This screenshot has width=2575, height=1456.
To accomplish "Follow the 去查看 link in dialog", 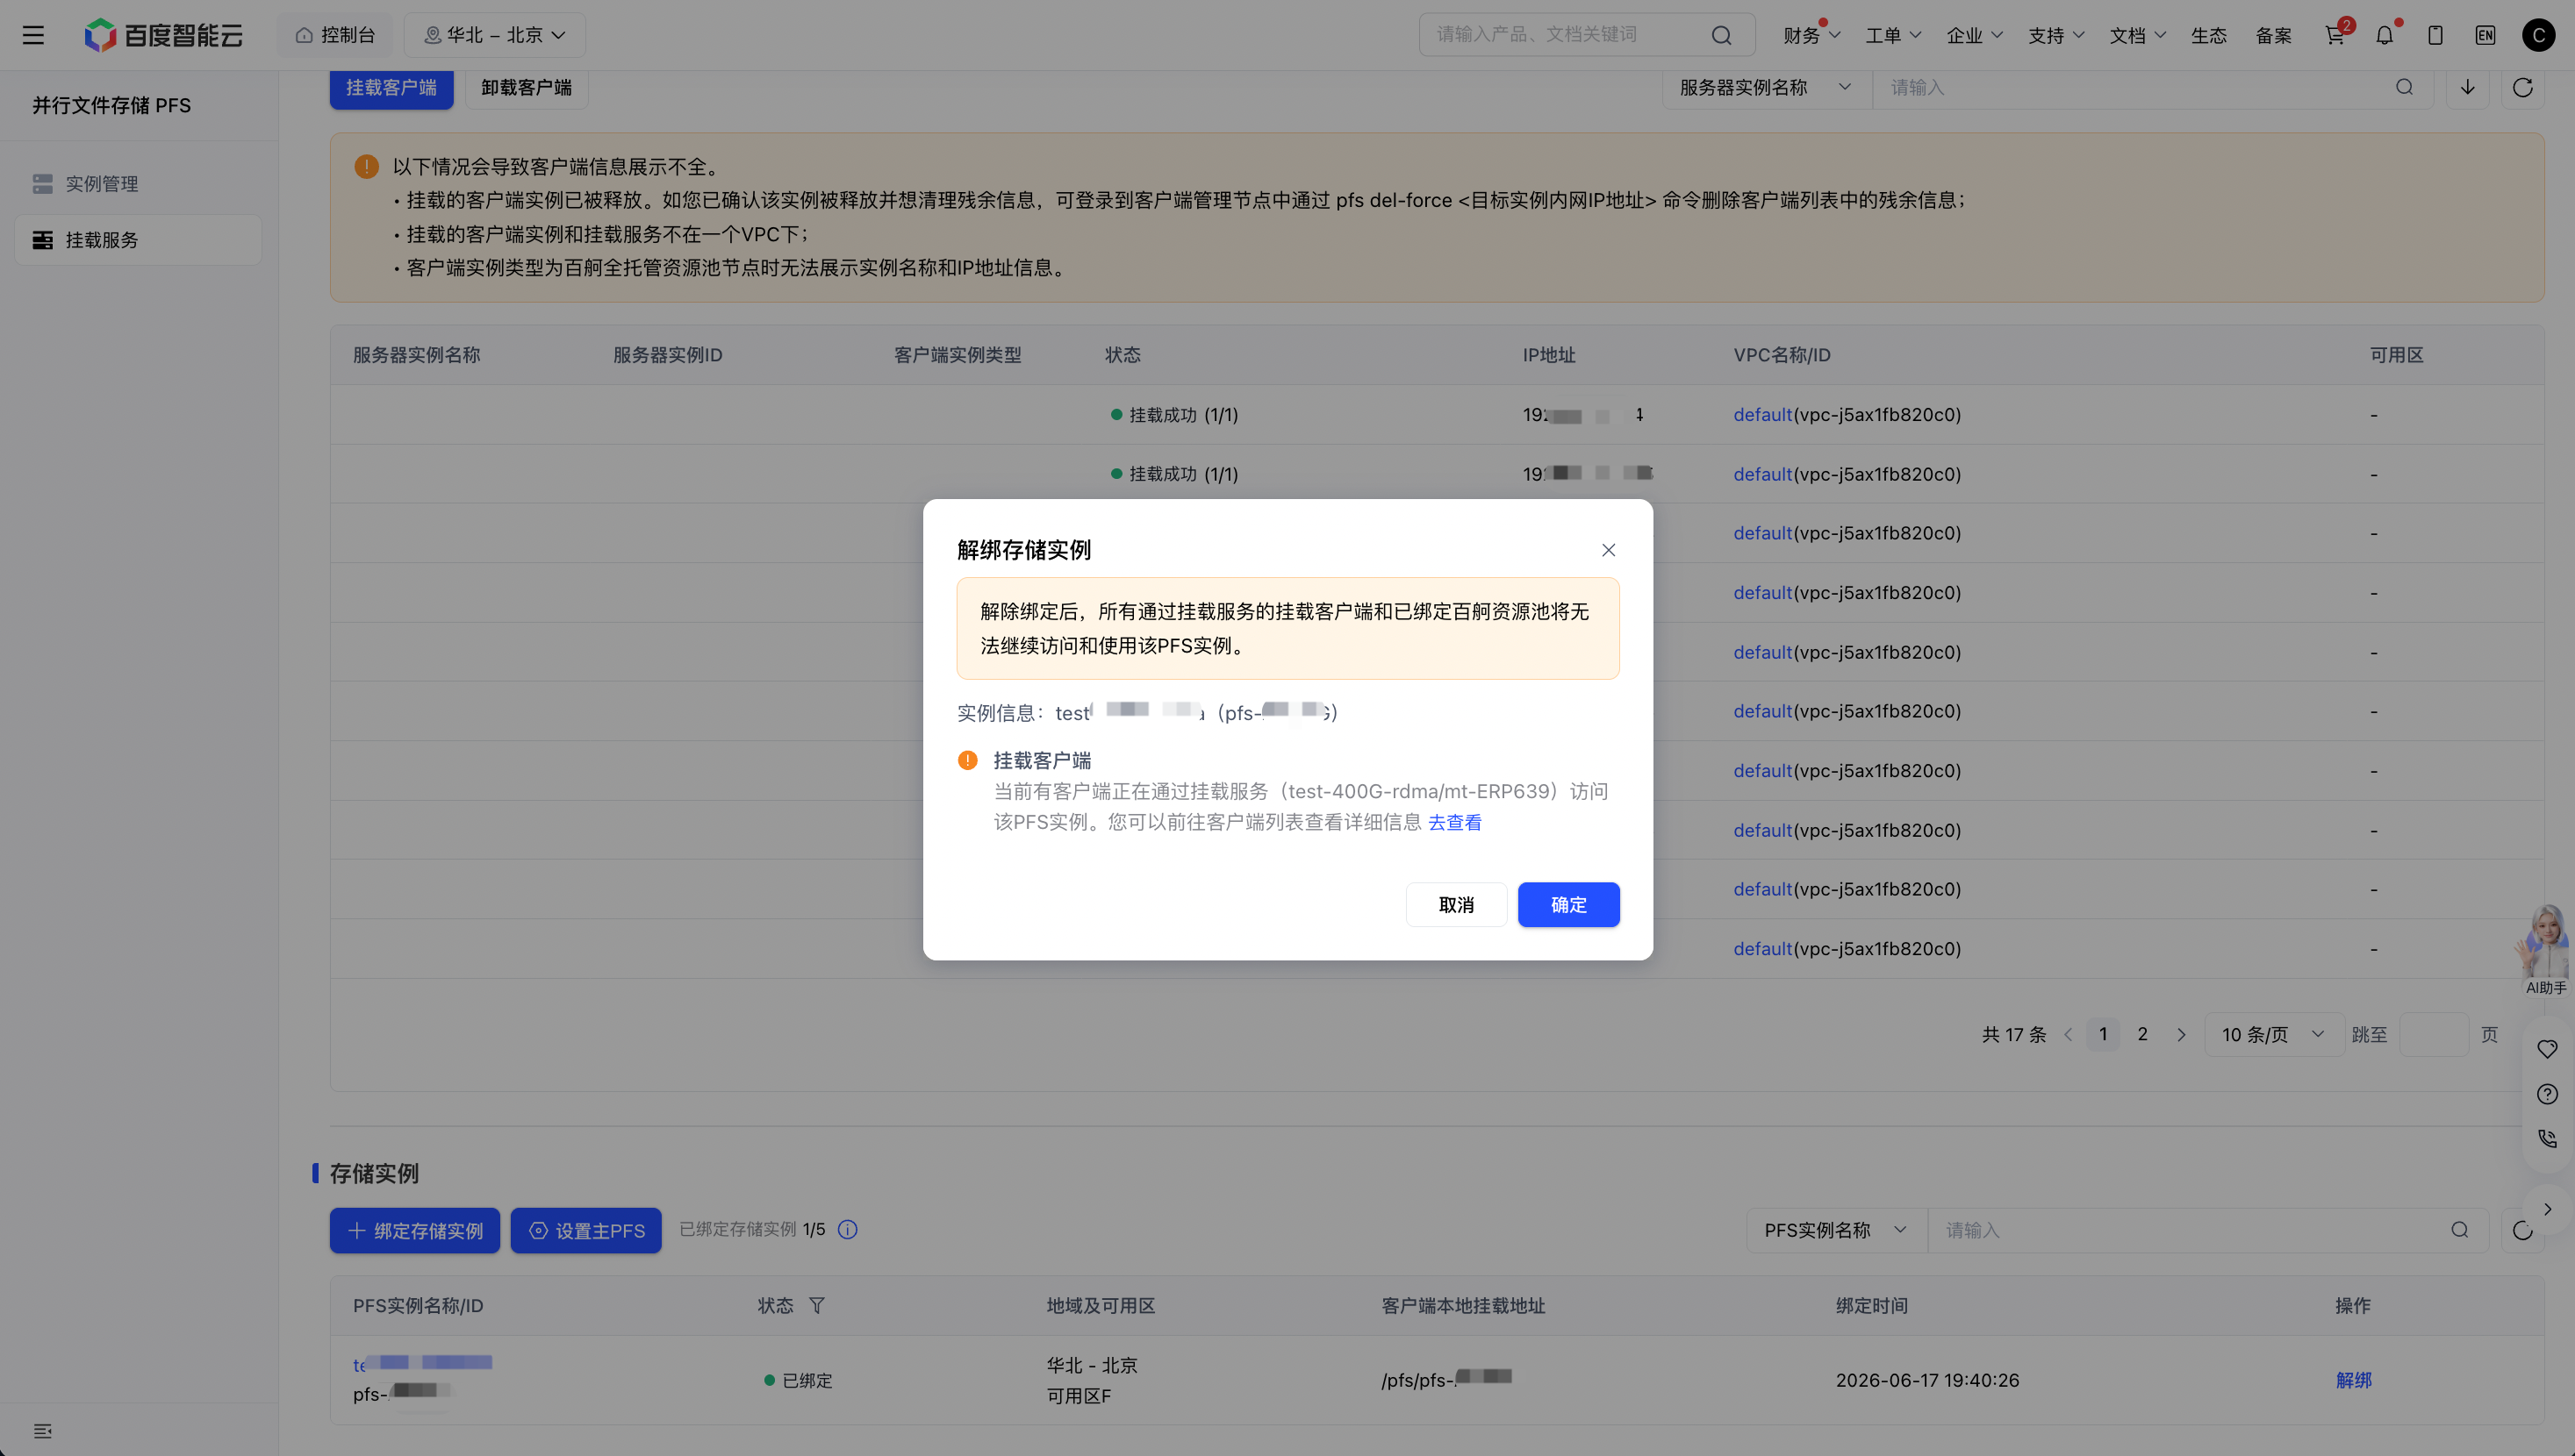I will point(1454,822).
